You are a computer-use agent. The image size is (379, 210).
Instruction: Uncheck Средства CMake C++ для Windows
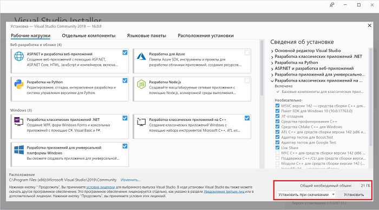click(x=277, y=126)
